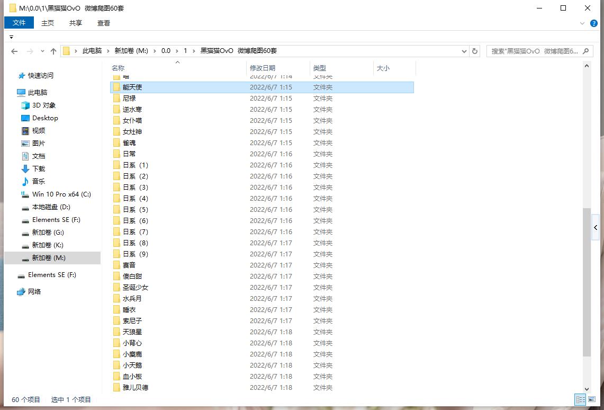Open the recent locations dropdown arrow
This screenshot has width=604, height=410.
coord(41,51)
